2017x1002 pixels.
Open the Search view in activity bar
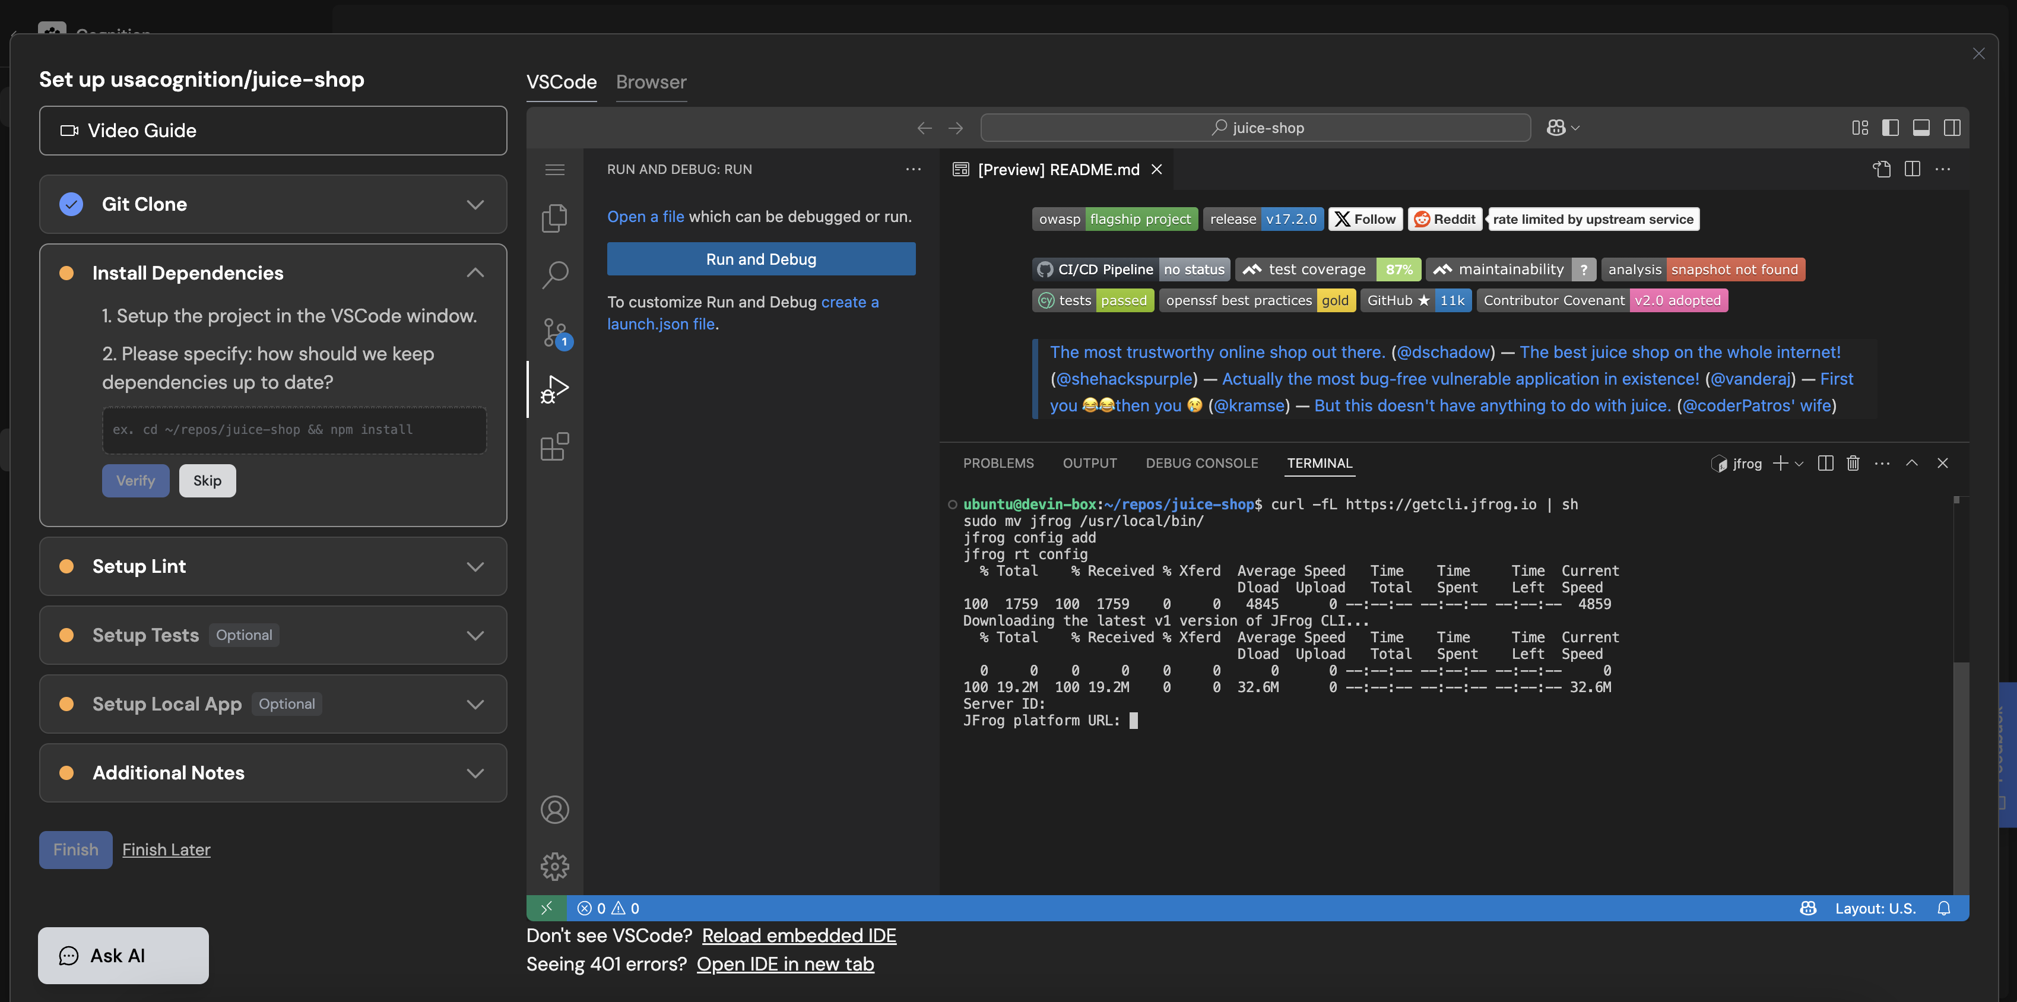(554, 275)
